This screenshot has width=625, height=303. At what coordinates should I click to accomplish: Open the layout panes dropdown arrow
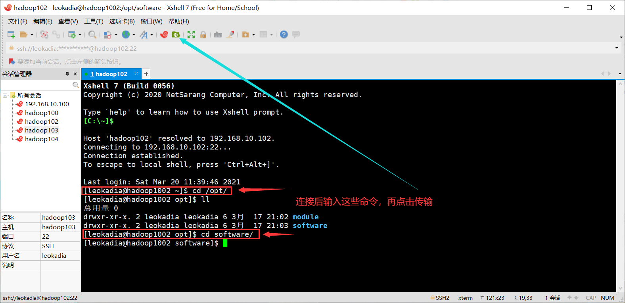(x=271, y=35)
